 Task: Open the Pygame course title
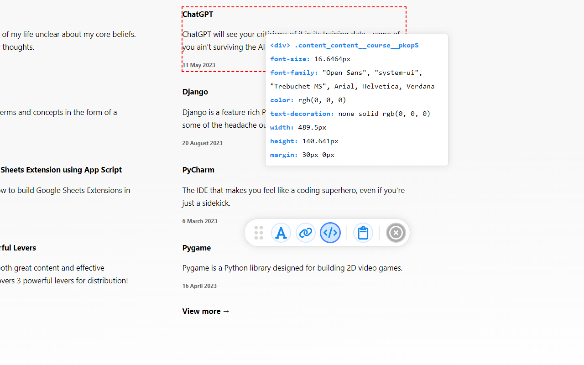[x=196, y=248]
